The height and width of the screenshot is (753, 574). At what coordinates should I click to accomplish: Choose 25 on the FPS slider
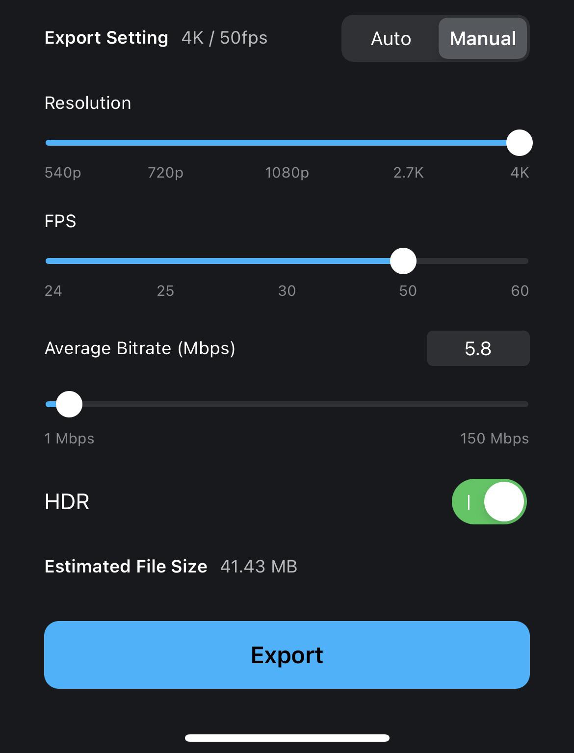166,261
